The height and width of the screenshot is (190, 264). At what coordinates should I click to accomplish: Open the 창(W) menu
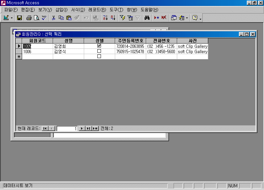click(x=132, y=10)
